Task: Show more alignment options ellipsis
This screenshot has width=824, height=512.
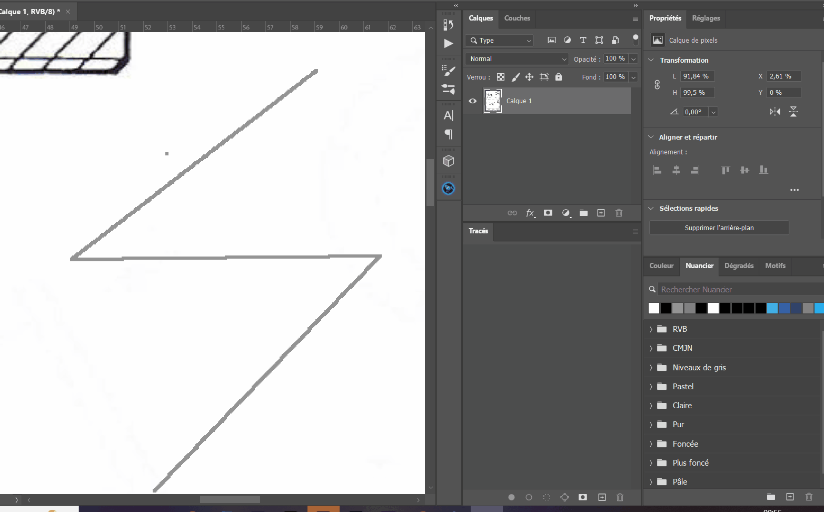Action: [795, 190]
